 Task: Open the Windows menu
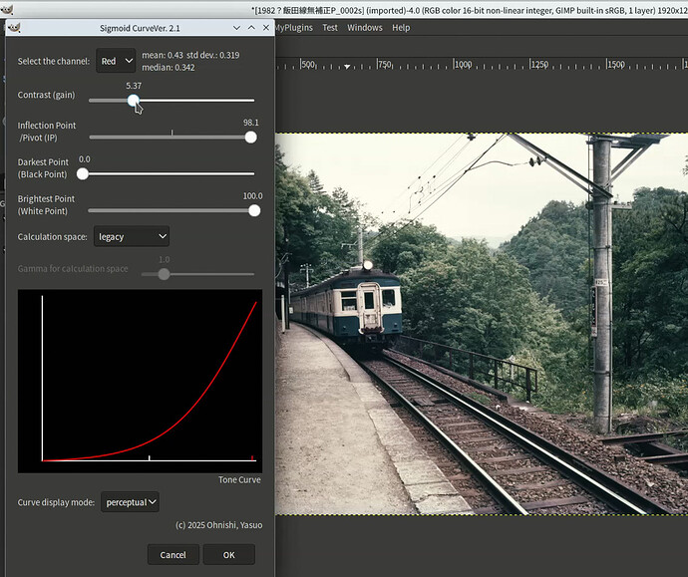coord(364,28)
